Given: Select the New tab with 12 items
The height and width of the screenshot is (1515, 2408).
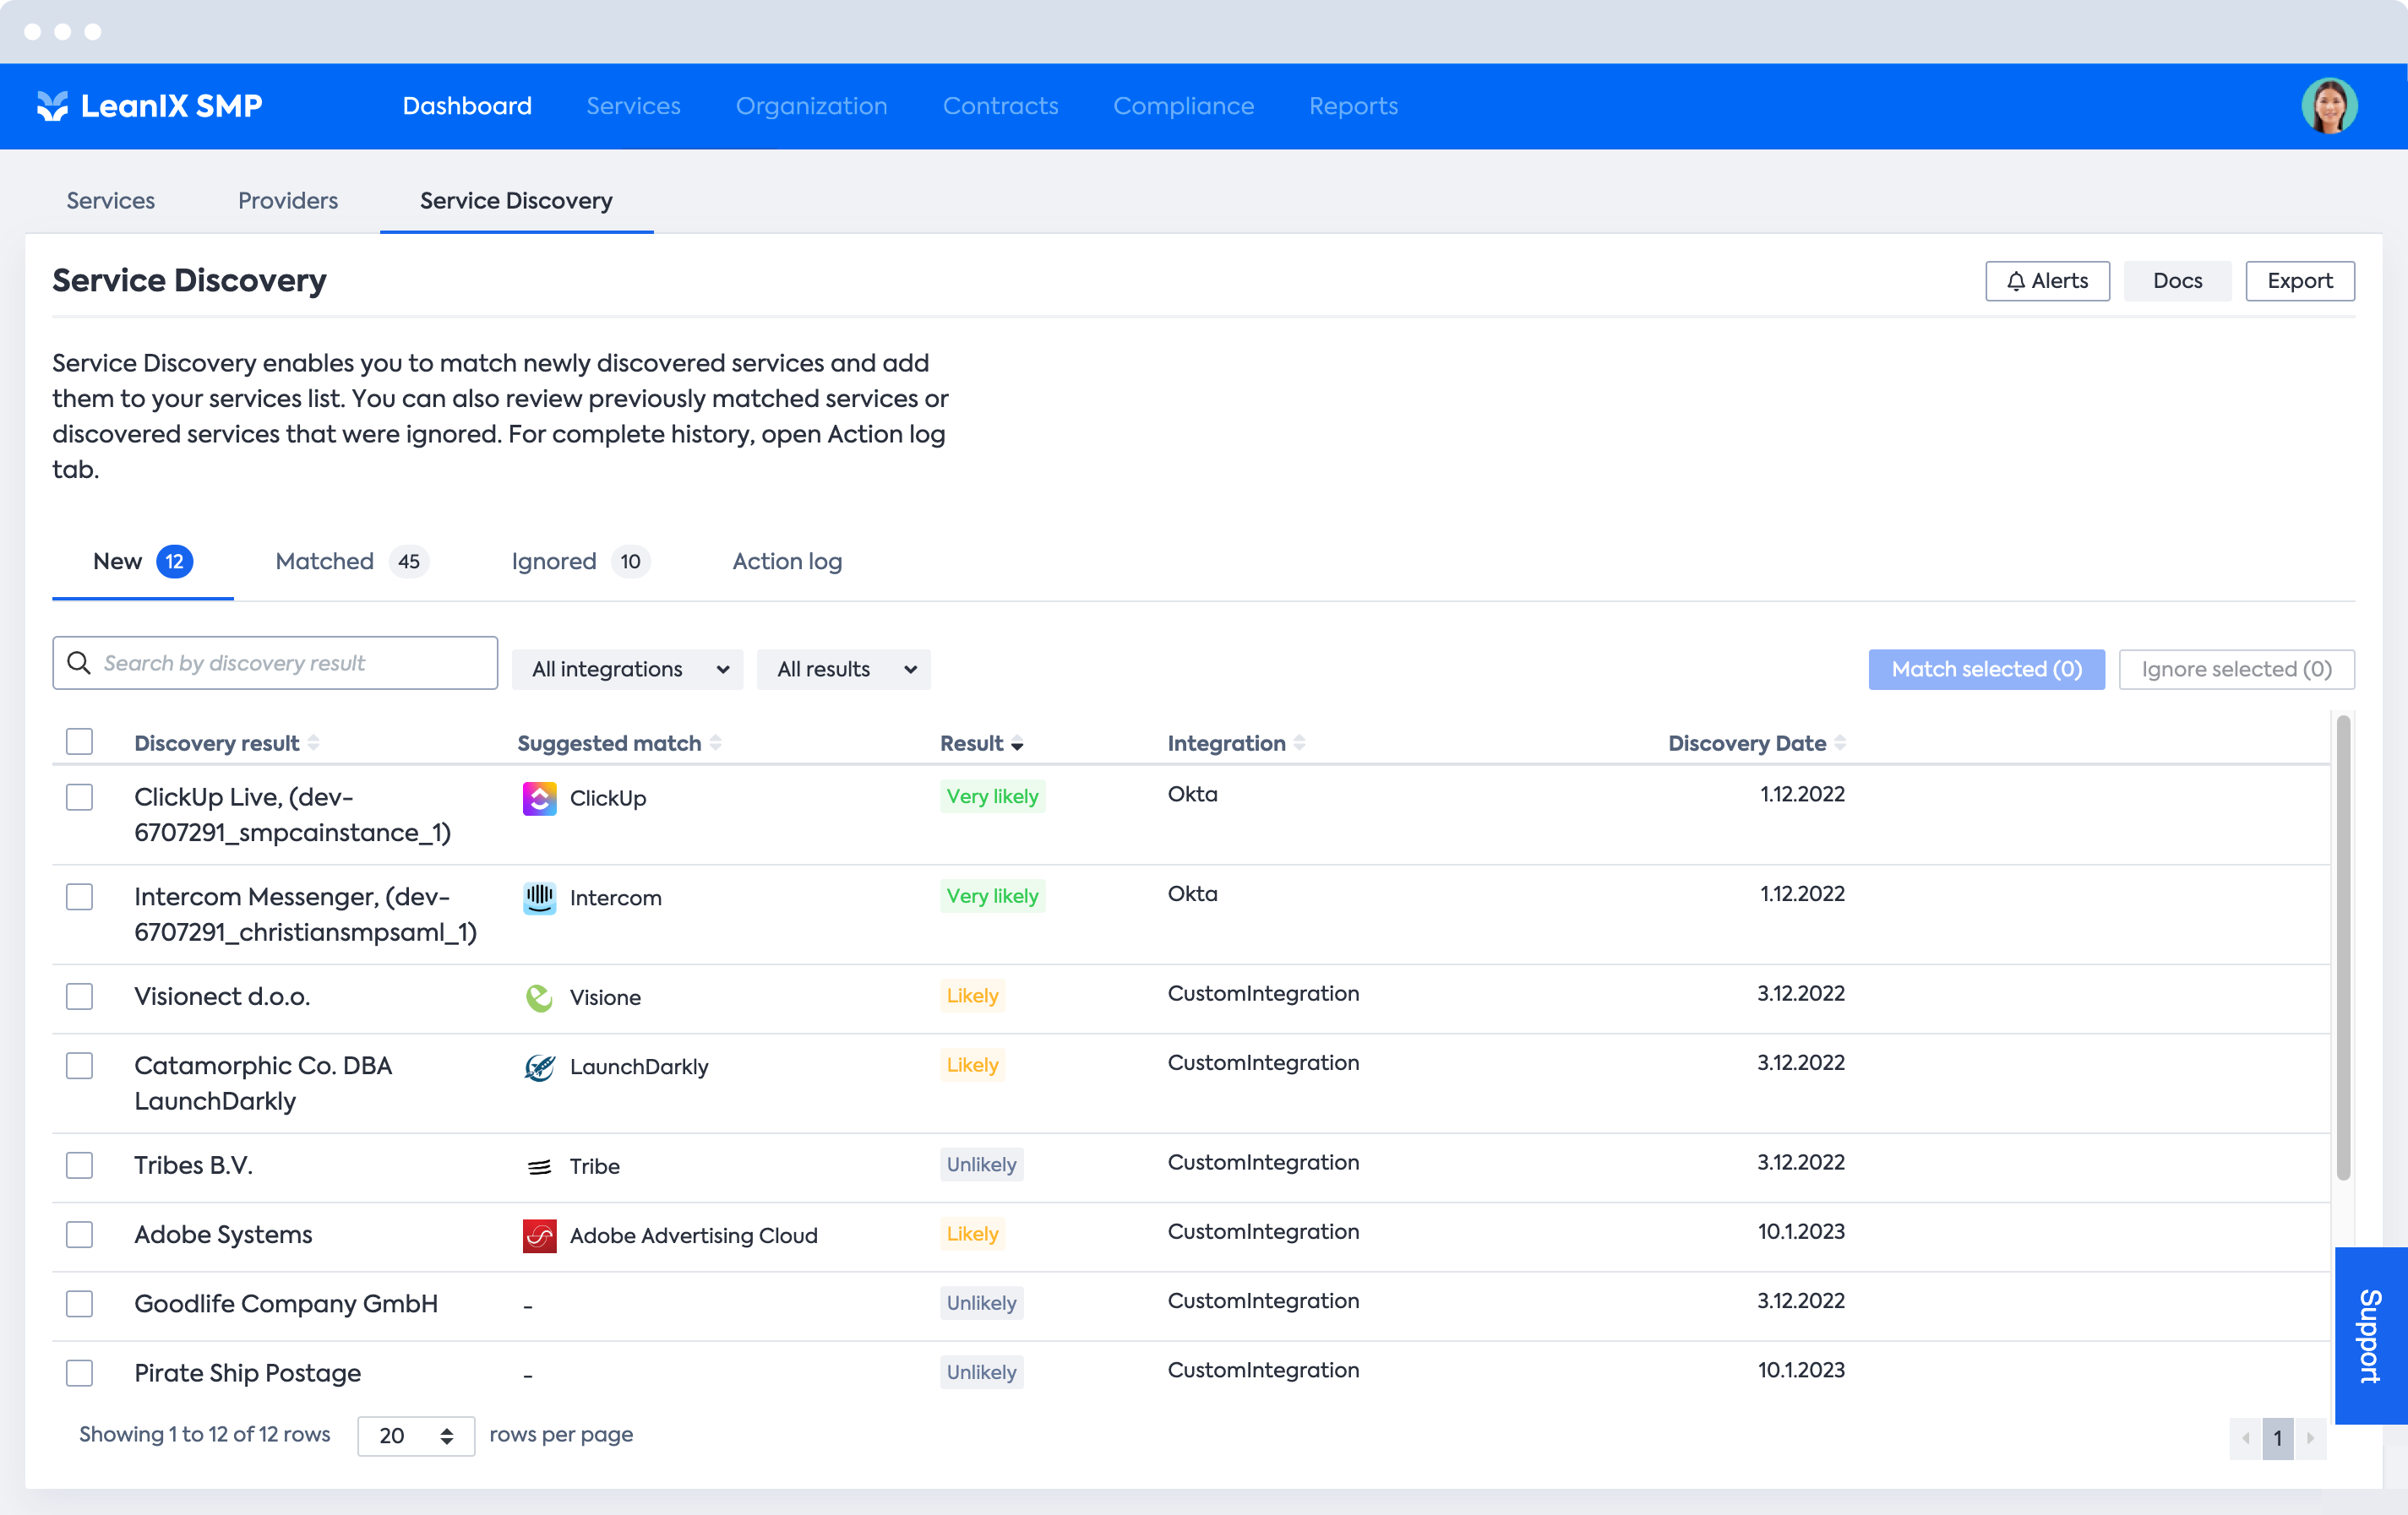Looking at the screenshot, I should pyautogui.click(x=142, y=562).
